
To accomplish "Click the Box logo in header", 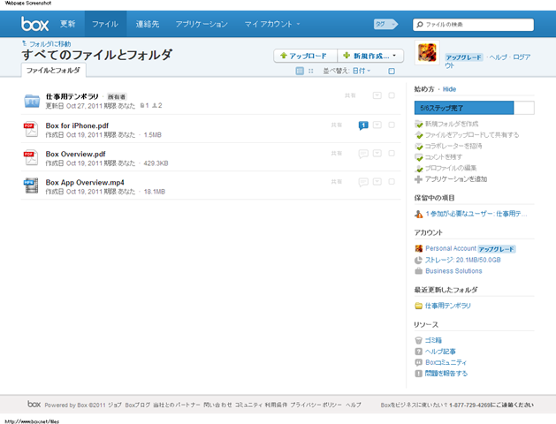I will click(34, 24).
